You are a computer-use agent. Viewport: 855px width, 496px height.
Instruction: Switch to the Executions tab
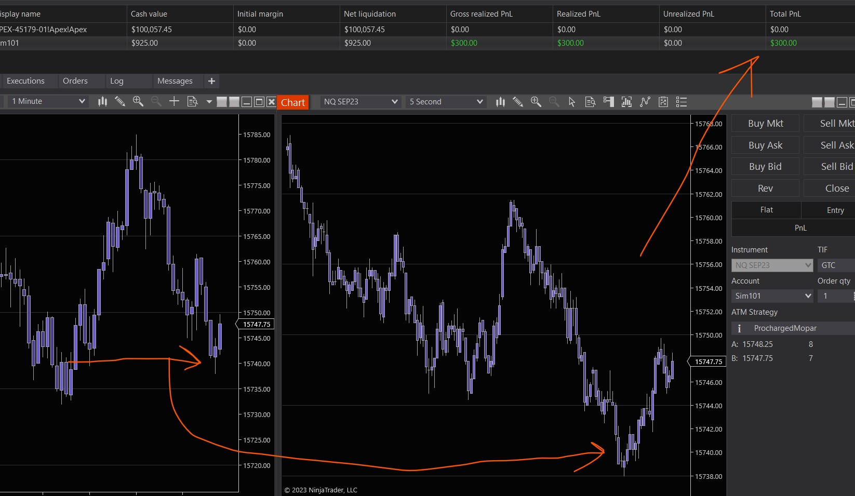(25, 81)
